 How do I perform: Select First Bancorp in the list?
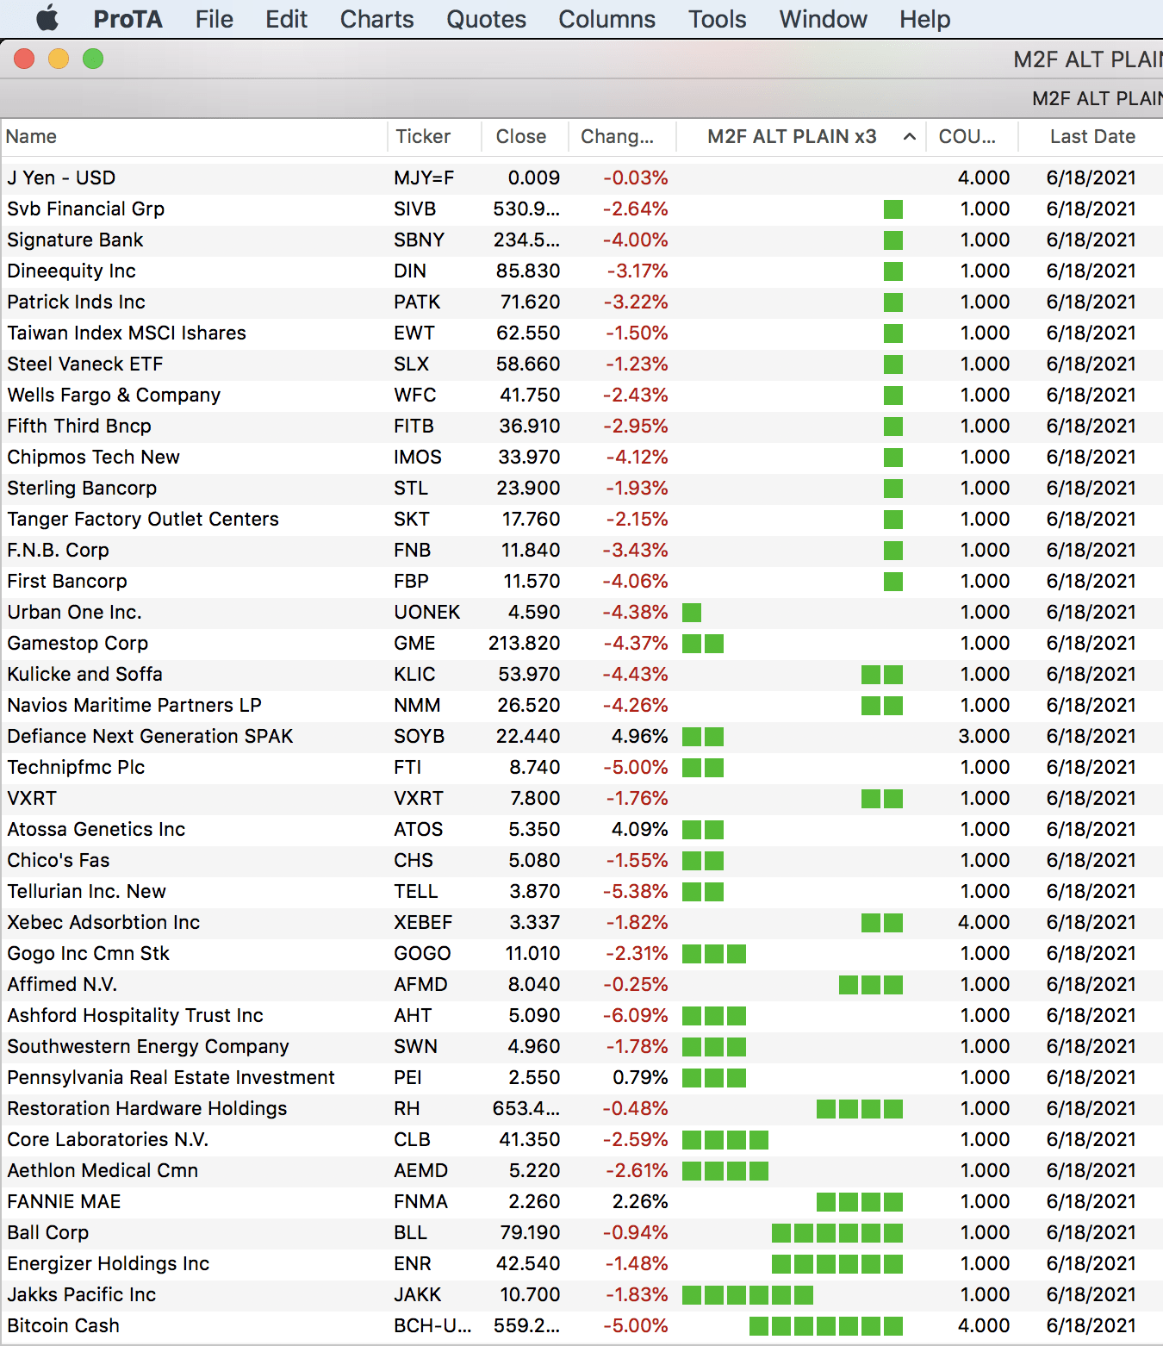click(581, 581)
